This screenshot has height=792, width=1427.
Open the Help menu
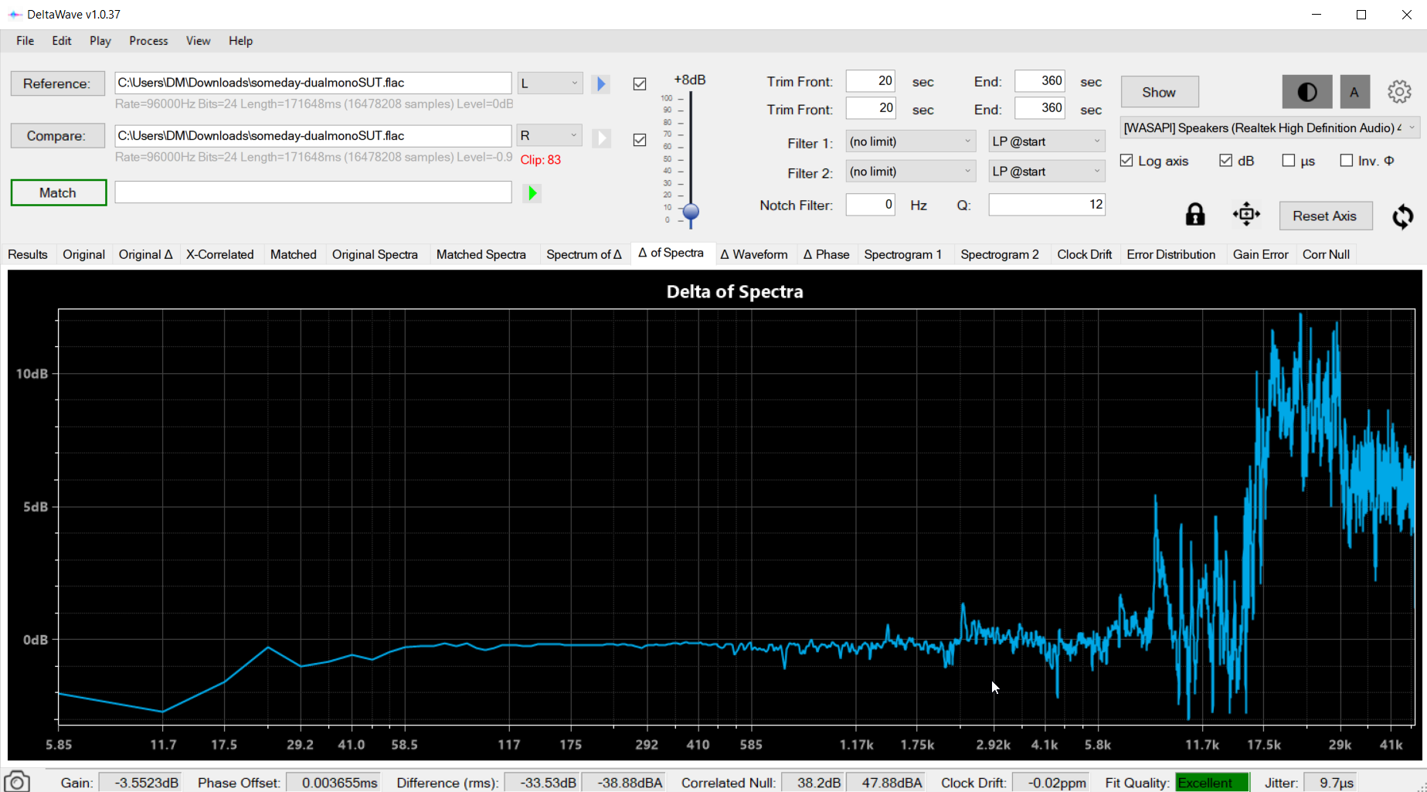[240, 41]
